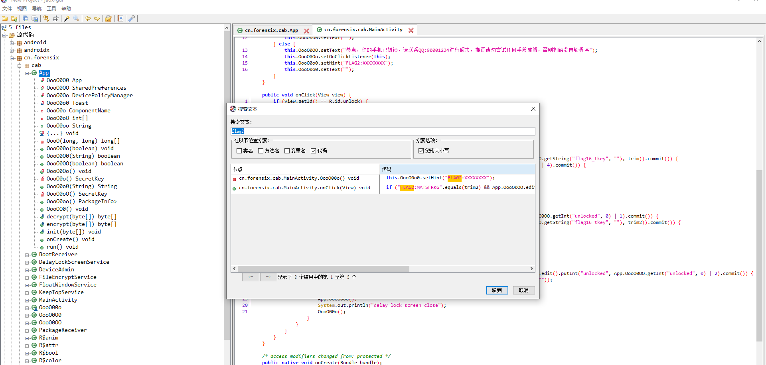Click the 取消 button
The width and height of the screenshot is (766, 365).
pyautogui.click(x=523, y=290)
